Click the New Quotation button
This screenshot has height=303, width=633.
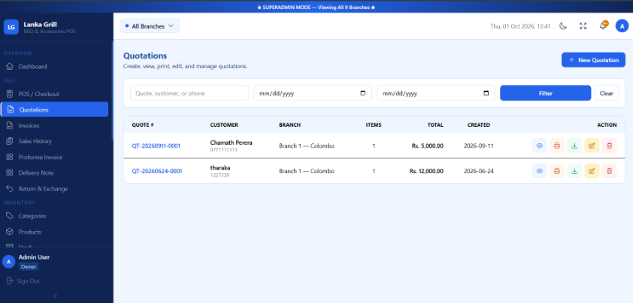click(x=593, y=60)
